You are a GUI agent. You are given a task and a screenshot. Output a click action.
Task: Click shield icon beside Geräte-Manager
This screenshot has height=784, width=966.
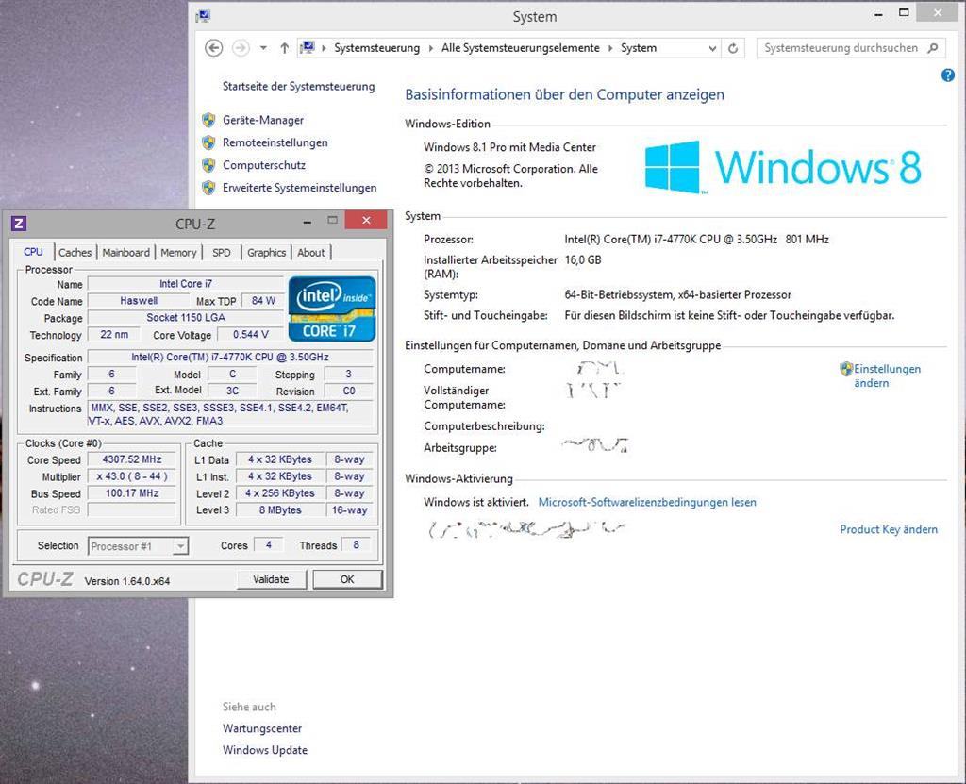coord(208,120)
